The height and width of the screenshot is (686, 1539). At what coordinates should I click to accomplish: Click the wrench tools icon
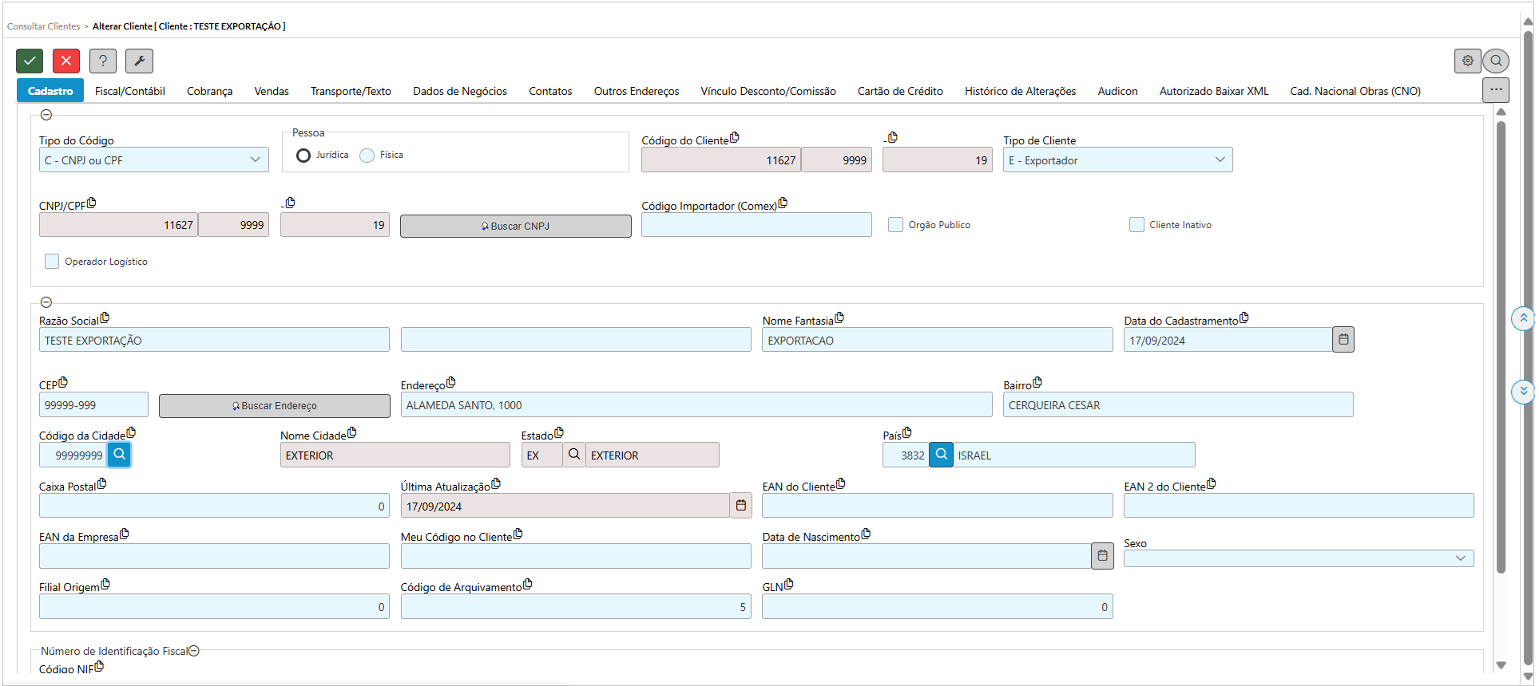pyautogui.click(x=139, y=61)
